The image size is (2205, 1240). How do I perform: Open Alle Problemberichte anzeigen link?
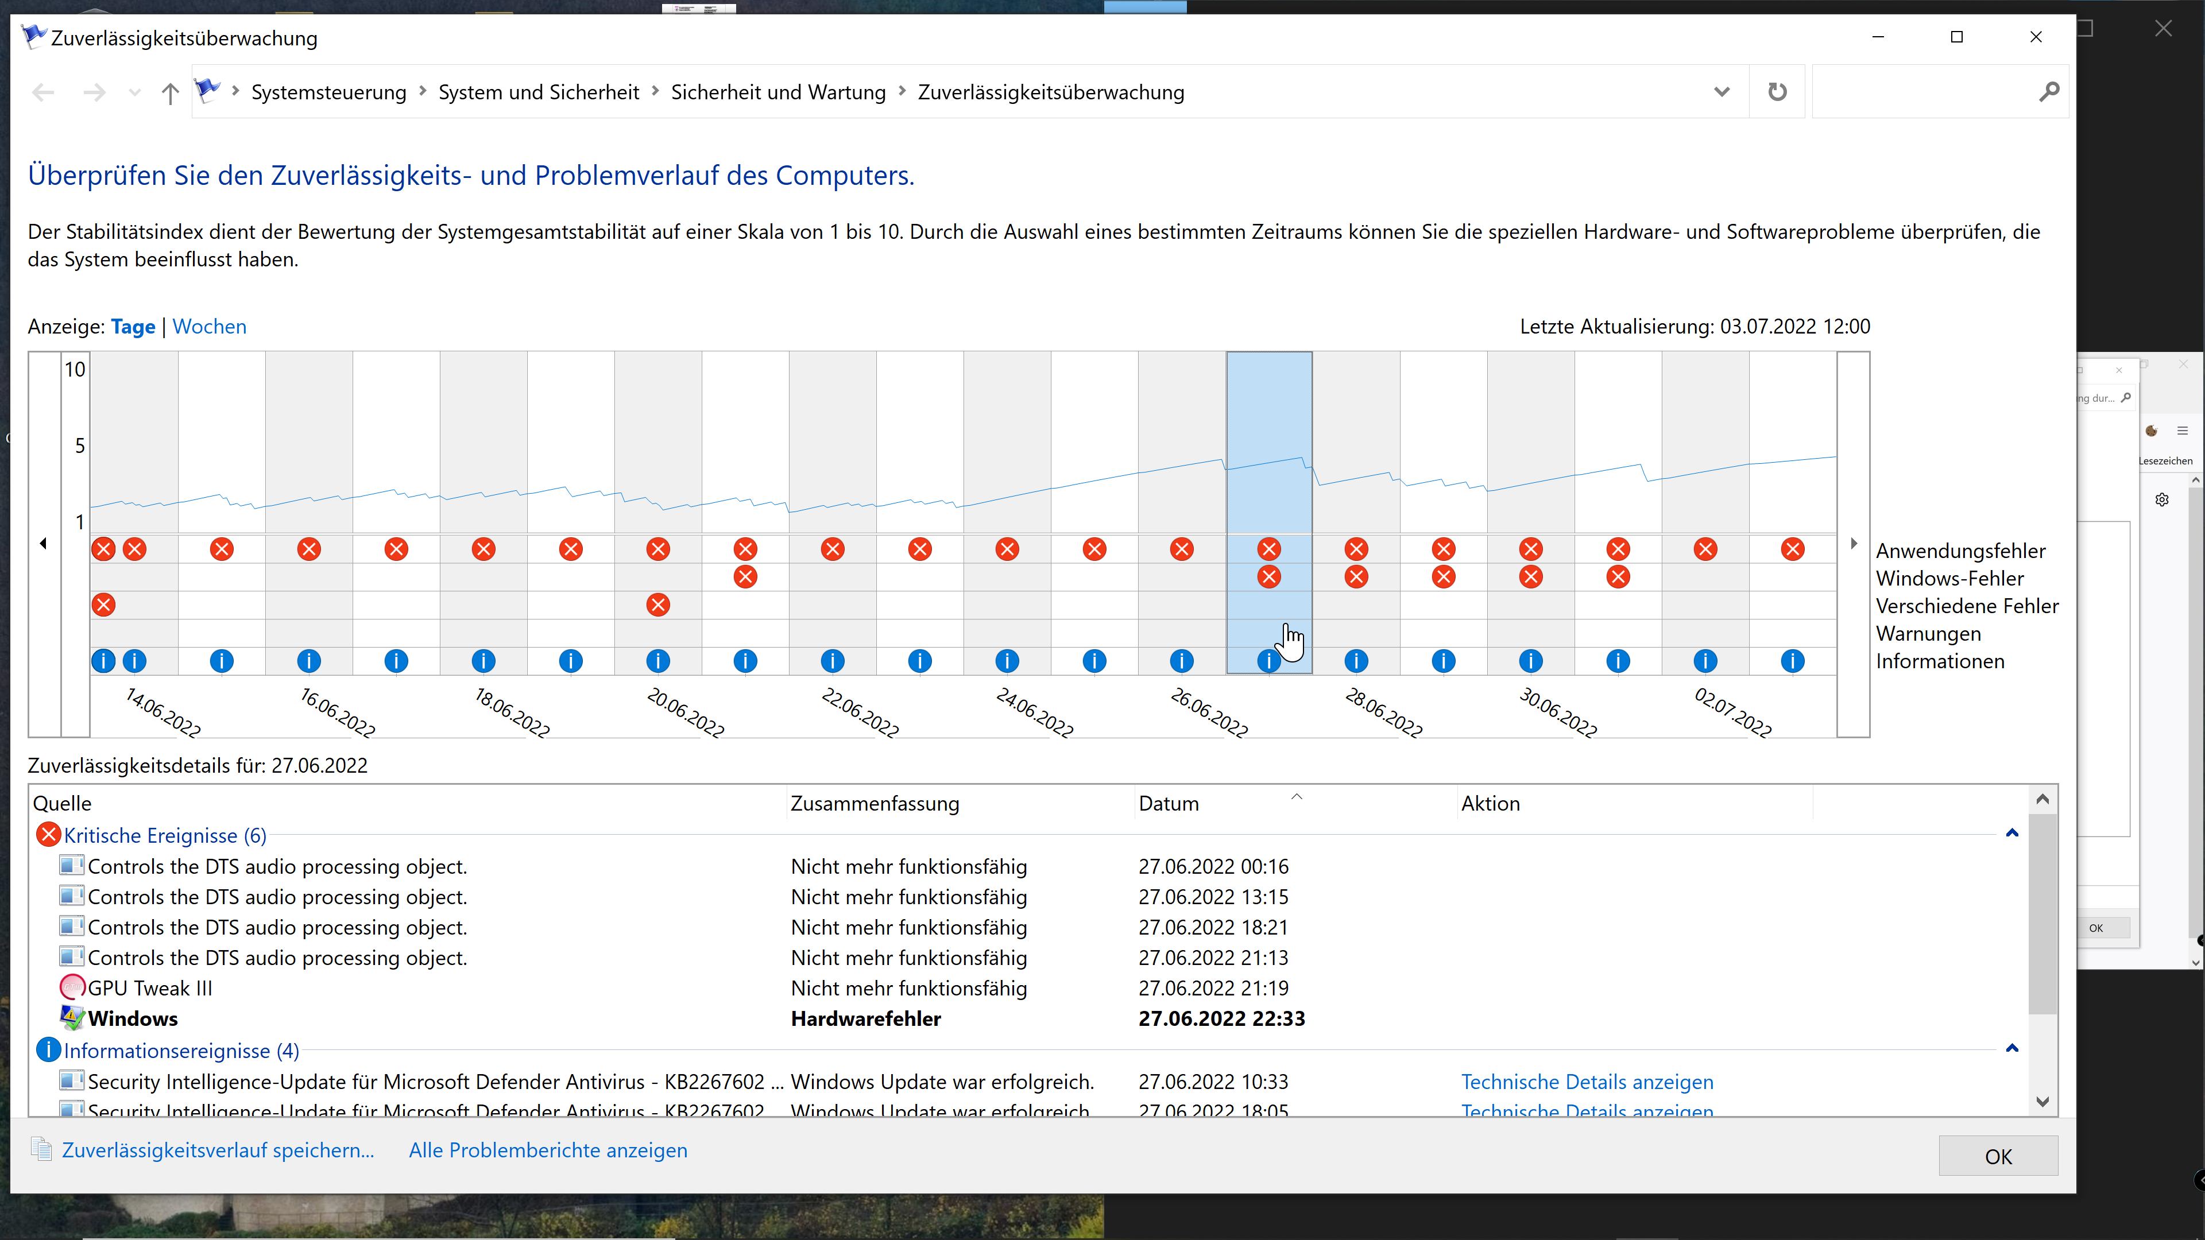click(x=548, y=1150)
